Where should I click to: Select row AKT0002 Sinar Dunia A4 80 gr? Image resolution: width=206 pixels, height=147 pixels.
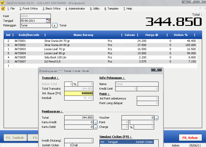tap(101, 45)
